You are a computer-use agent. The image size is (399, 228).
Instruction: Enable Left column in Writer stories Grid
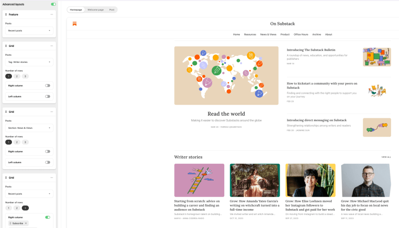(x=47, y=97)
